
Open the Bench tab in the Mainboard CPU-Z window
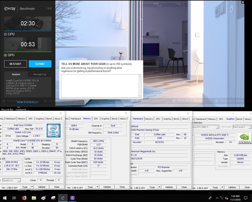pyautogui.click(x=176, y=119)
